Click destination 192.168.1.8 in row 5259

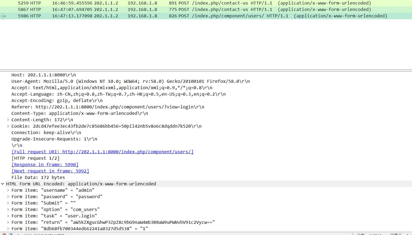coord(142,3)
